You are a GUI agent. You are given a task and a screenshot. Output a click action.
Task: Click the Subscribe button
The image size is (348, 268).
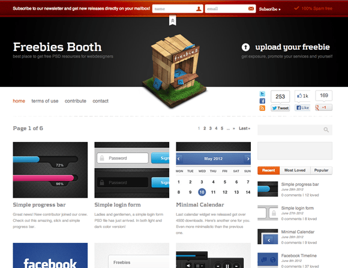coord(269,9)
